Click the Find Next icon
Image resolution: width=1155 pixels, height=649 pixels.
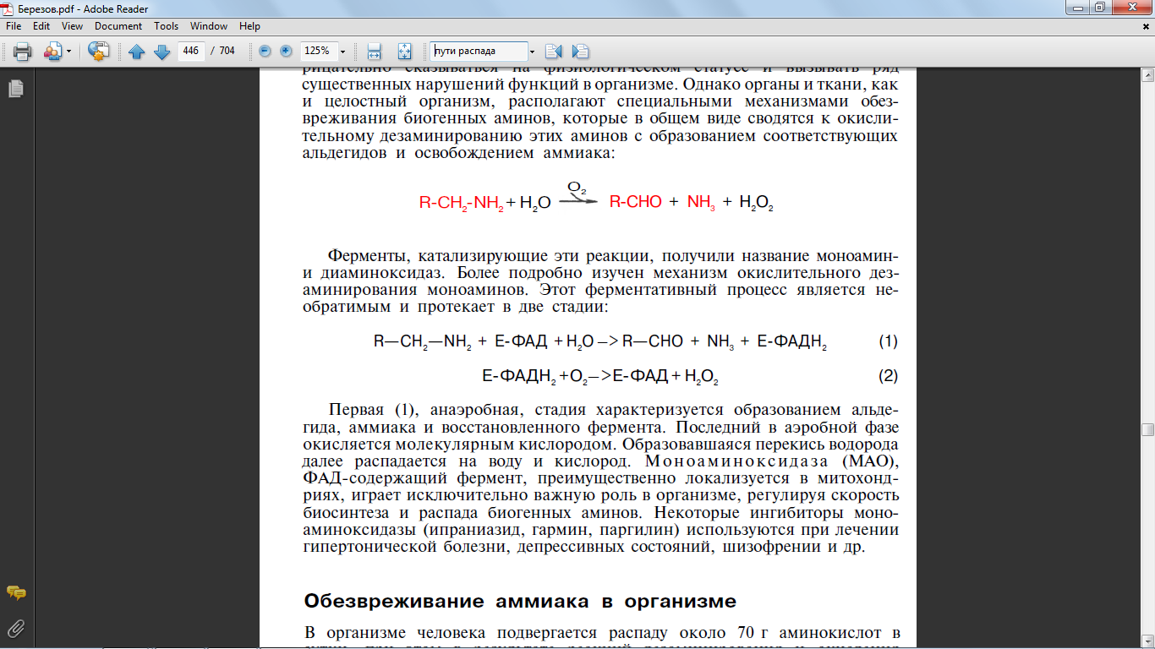(580, 52)
